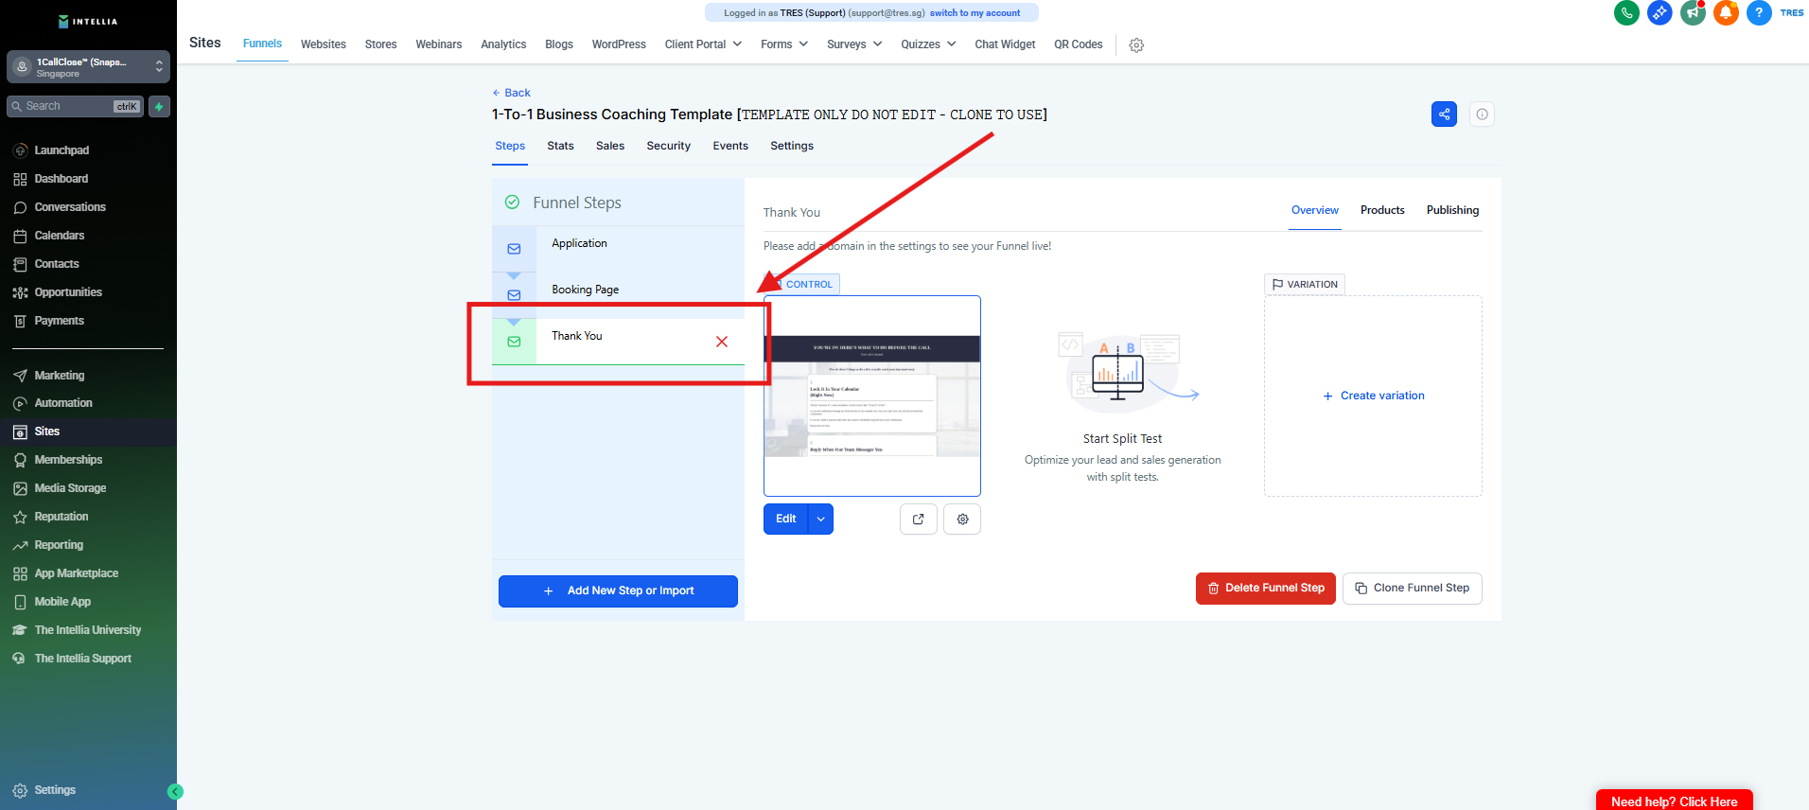Viewport: 1809px width, 810px height.
Task: Open the Products tab for this step
Action: [1382, 210]
